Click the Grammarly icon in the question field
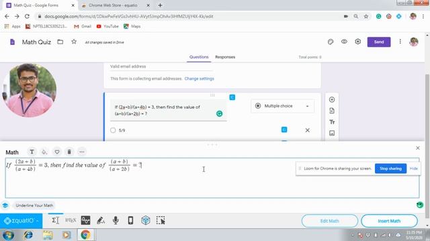This screenshot has height=241, width=430. click(220, 114)
